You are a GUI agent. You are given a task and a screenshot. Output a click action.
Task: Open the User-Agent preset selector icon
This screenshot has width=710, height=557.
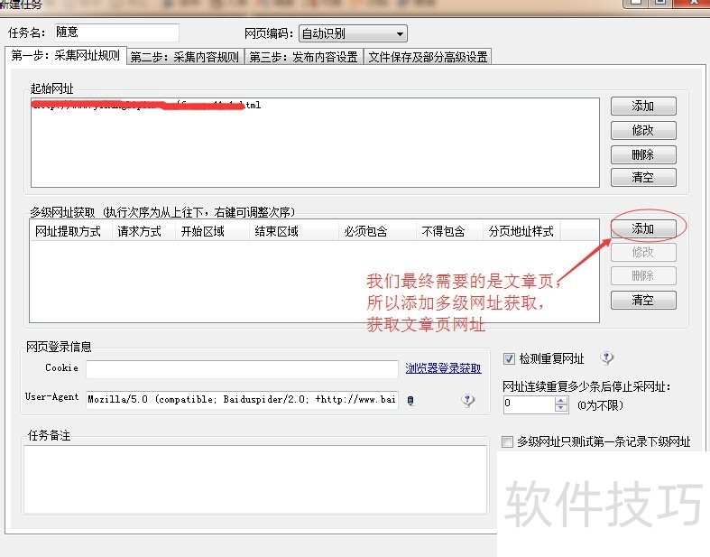410,400
